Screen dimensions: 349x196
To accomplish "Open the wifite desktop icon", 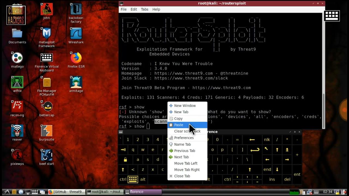I will pos(17,84).
